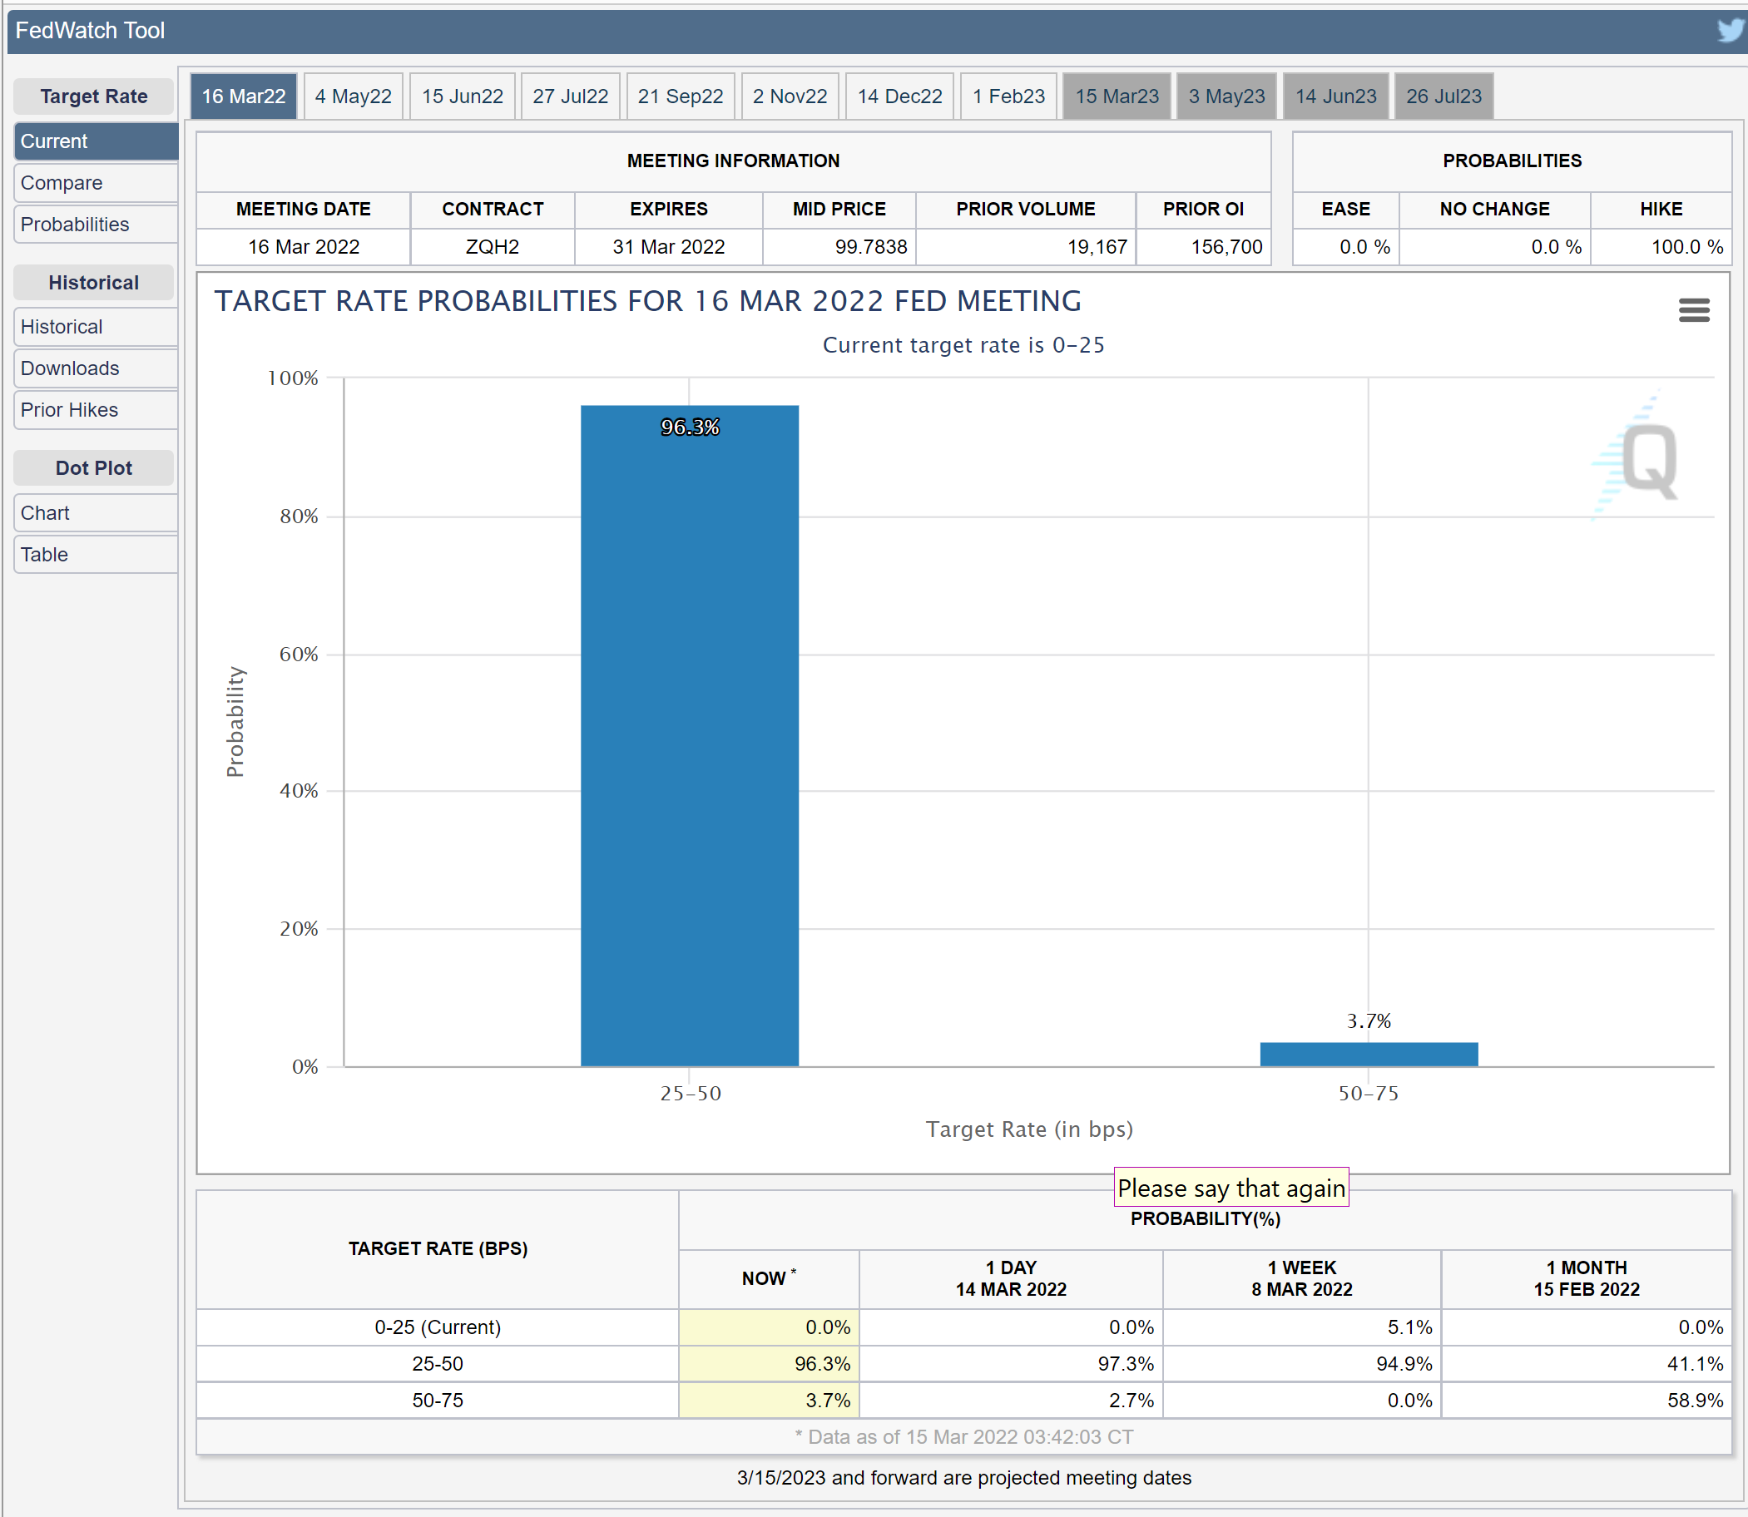Screen dimensions: 1748x1517
Task: View the Prior Hikes page
Action: point(95,410)
